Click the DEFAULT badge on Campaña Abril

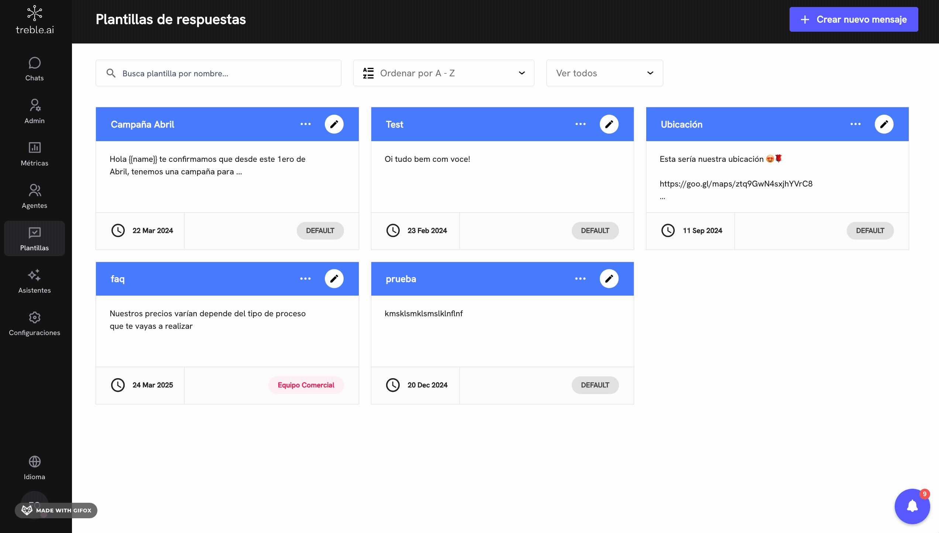tap(320, 230)
